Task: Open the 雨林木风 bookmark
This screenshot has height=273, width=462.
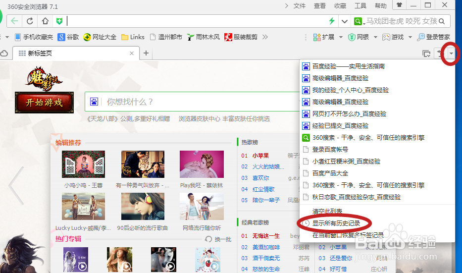Action: (x=204, y=37)
